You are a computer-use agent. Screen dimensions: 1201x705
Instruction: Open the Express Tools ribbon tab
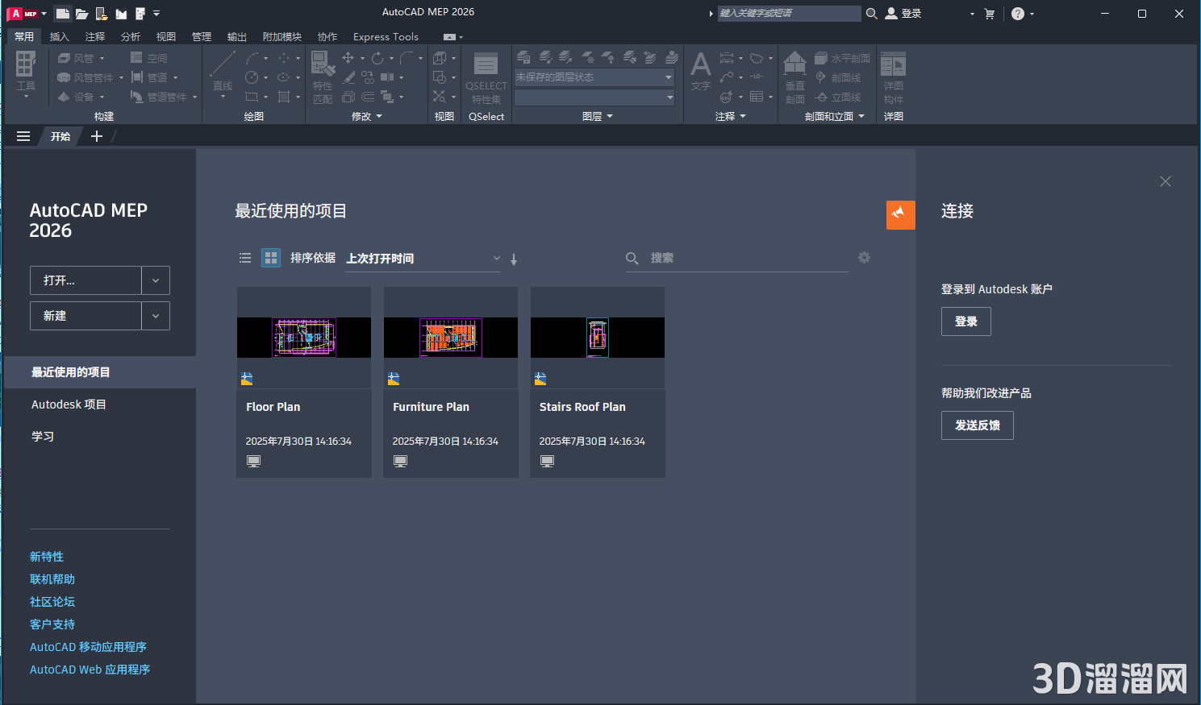(386, 37)
